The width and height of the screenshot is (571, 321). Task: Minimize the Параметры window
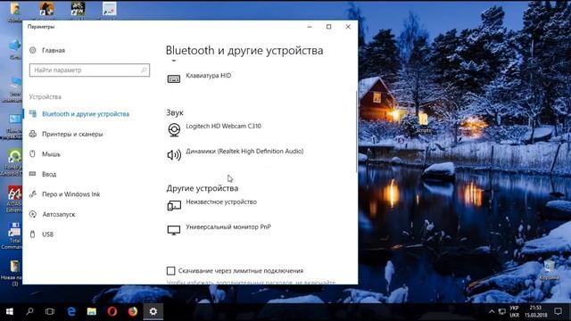click(310, 27)
